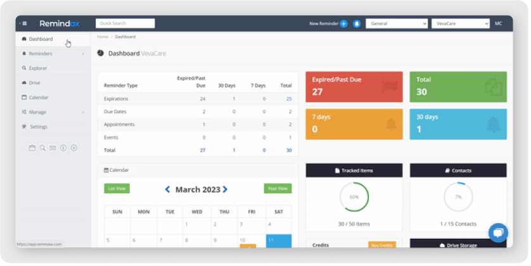
Task: Click the magnifier icon in sidebar footer
Action: [x=42, y=148]
